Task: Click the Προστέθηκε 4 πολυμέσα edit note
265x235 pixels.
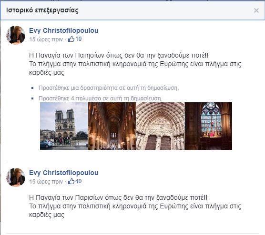Action: coord(101,98)
